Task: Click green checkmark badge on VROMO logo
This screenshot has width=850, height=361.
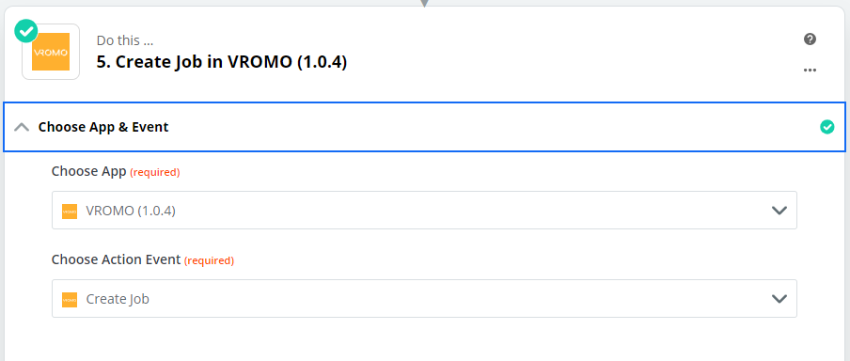Action: coord(26,31)
